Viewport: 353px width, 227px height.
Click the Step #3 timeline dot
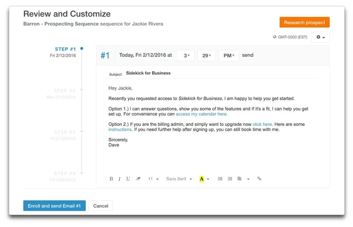tap(82, 131)
